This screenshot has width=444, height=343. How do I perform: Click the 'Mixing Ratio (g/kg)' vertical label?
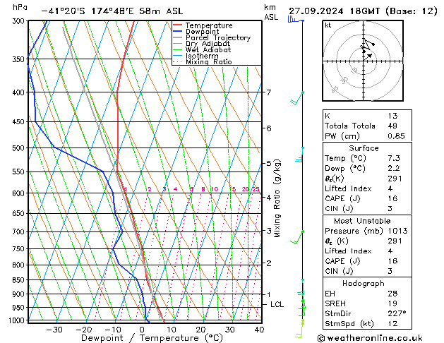tap(277, 198)
